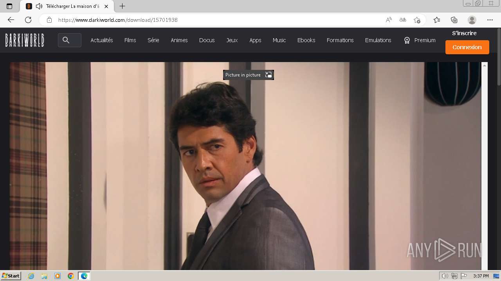Image resolution: width=501 pixels, height=281 pixels.
Task: Open the Ebooks section
Action: click(x=306, y=40)
